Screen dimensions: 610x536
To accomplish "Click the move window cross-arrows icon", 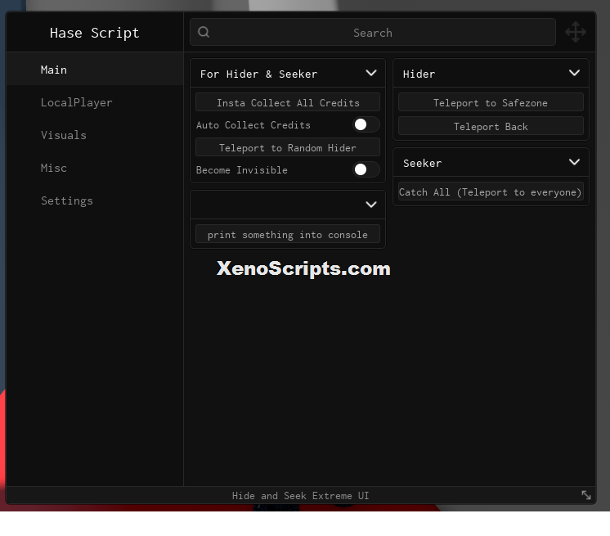I will [576, 32].
